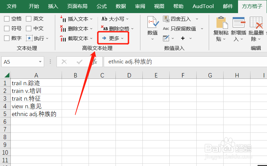Click the Ab case (大小写) icon
267x166 pixels.
tap(104, 19)
